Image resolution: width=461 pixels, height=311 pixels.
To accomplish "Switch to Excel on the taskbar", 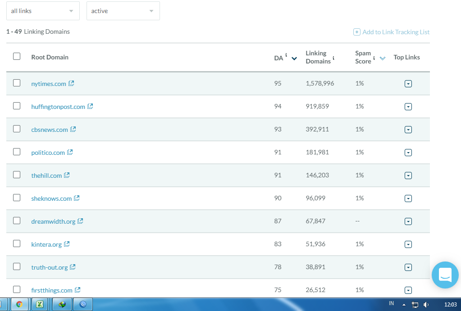I will pyautogui.click(x=40, y=304).
